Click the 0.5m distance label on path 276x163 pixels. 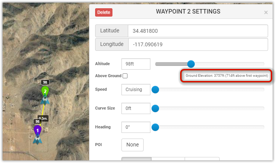click(44, 118)
